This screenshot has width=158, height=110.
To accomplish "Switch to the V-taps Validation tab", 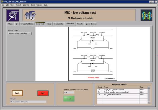I will 27,24.
